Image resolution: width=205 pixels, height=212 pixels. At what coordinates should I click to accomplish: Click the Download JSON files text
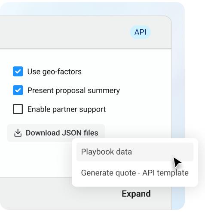pyautogui.click(x=62, y=133)
